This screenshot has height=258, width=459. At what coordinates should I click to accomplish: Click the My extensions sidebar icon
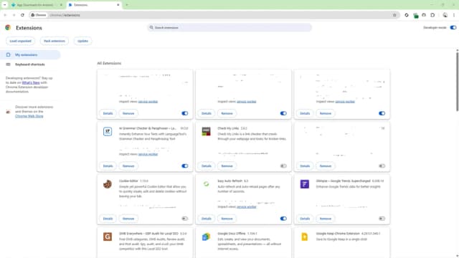(x=8, y=54)
